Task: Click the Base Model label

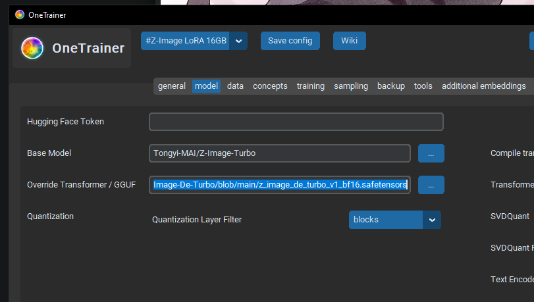Action: click(49, 153)
